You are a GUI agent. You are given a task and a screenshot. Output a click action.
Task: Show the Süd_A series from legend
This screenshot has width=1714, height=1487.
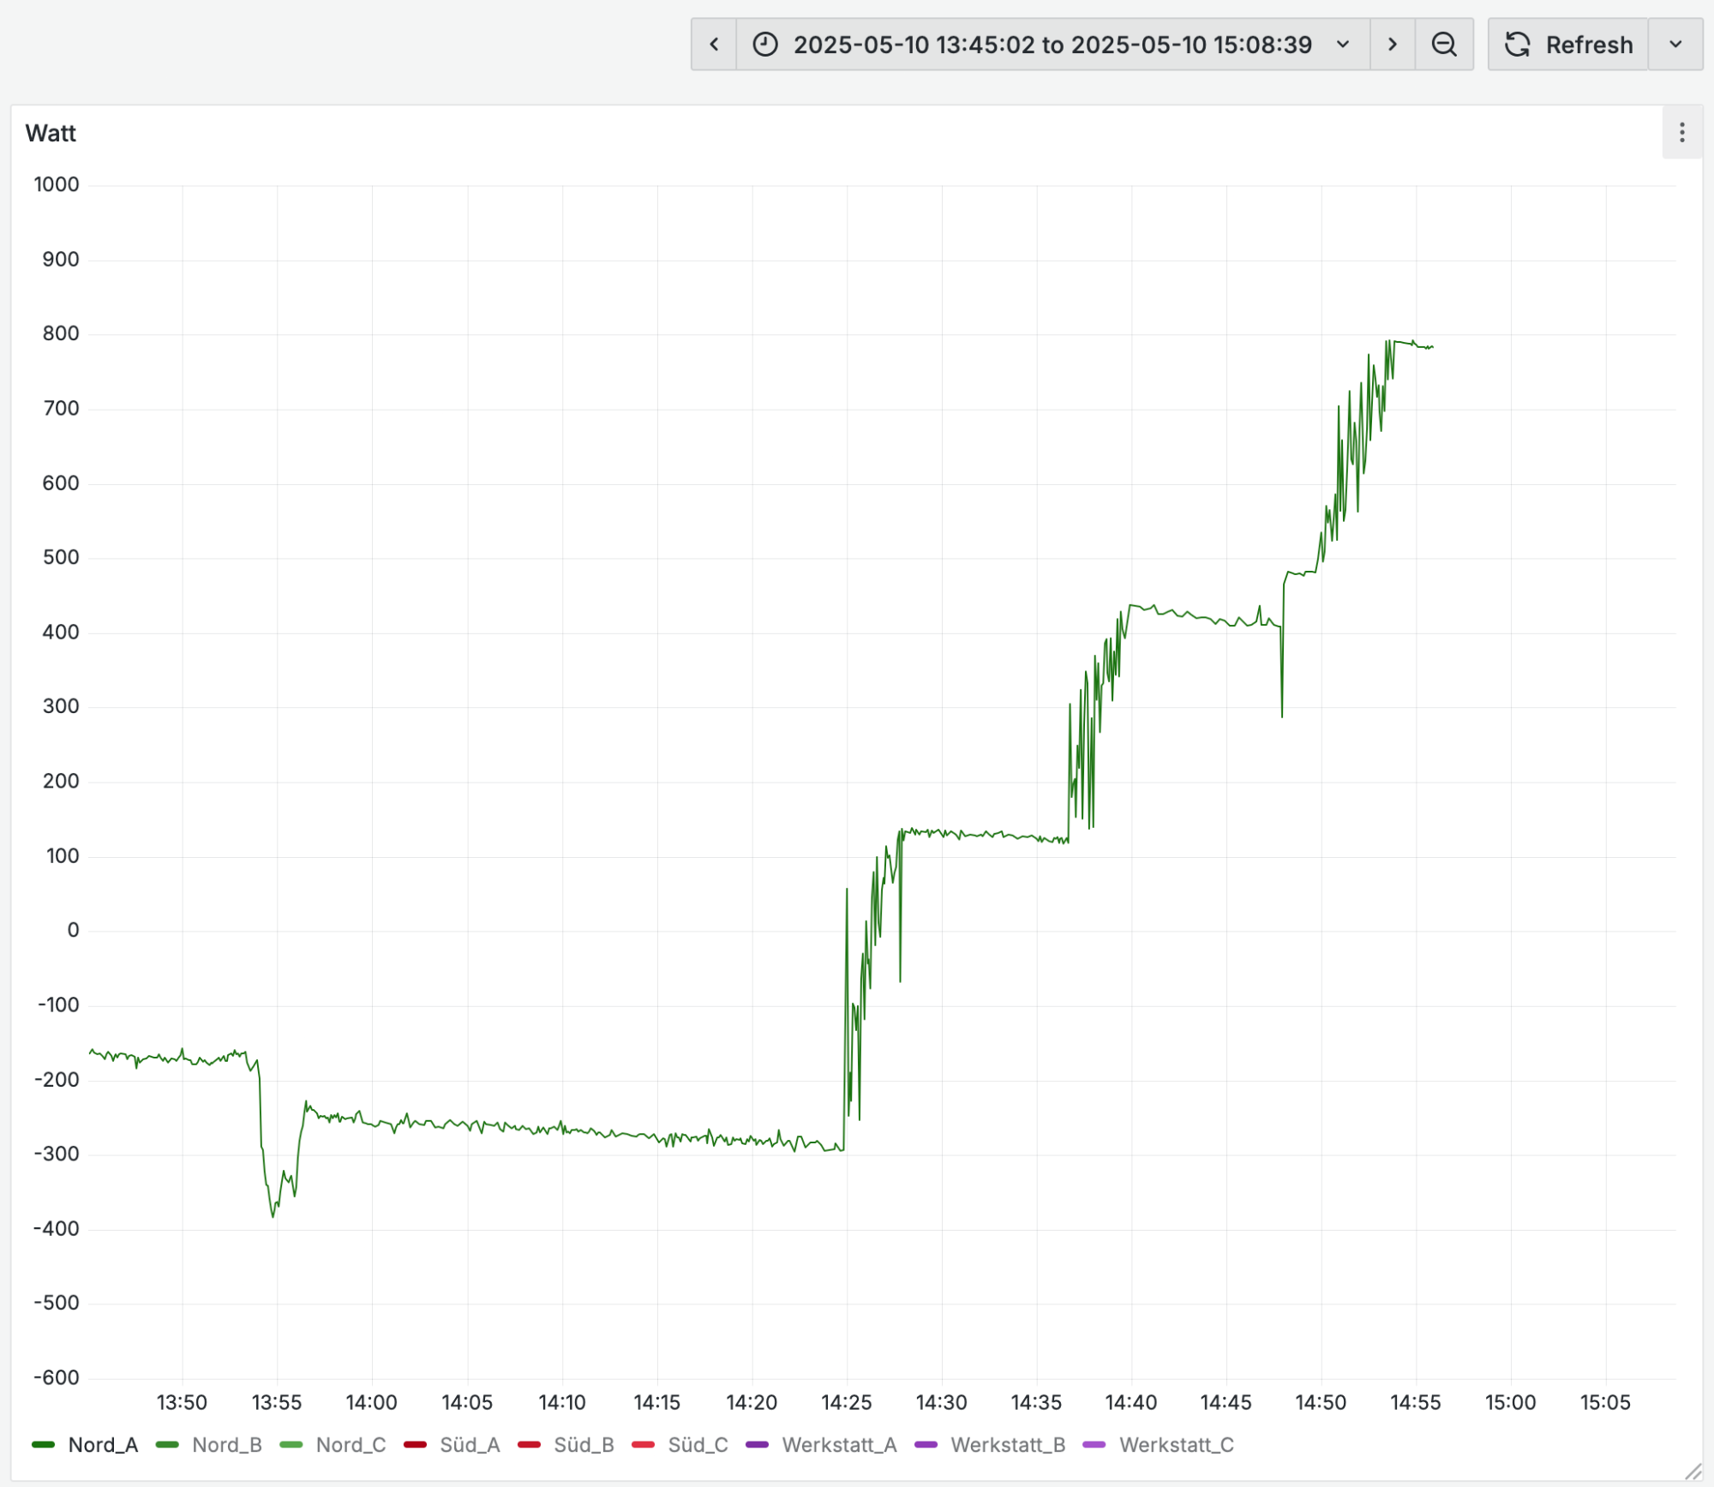coord(470,1445)
